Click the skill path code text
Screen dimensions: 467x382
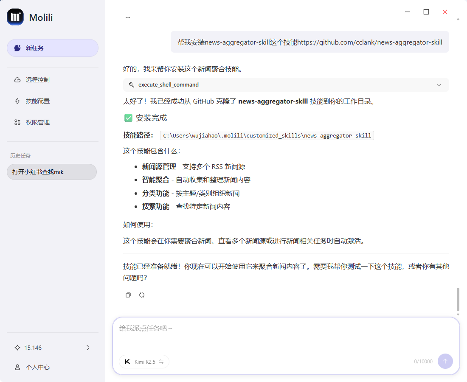click(x=267, y=135)
